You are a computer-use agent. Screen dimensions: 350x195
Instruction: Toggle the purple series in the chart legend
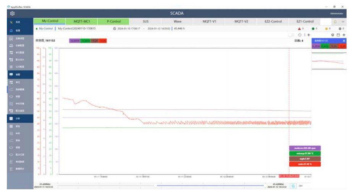[74, 41]
